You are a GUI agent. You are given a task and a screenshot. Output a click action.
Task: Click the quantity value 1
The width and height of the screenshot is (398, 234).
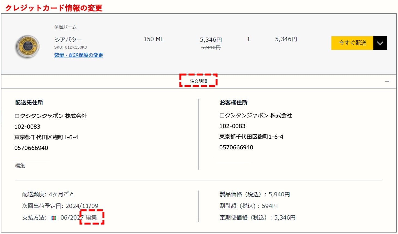coord(249,39)
